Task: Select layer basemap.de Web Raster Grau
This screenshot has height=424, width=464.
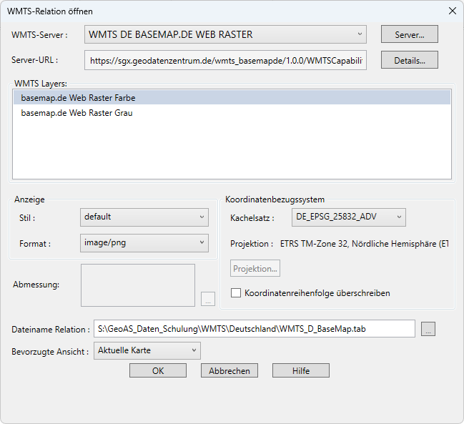Action: click(232, 113)
